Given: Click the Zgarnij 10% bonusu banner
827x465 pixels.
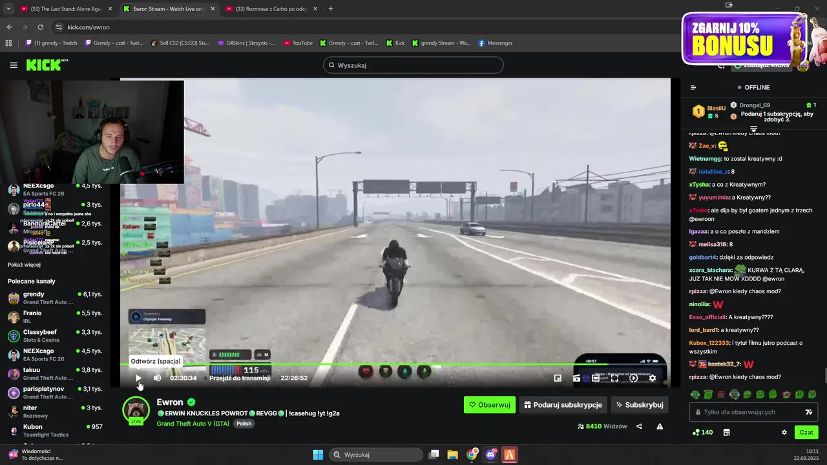Looking at the screenshot, I should (745, 39).
